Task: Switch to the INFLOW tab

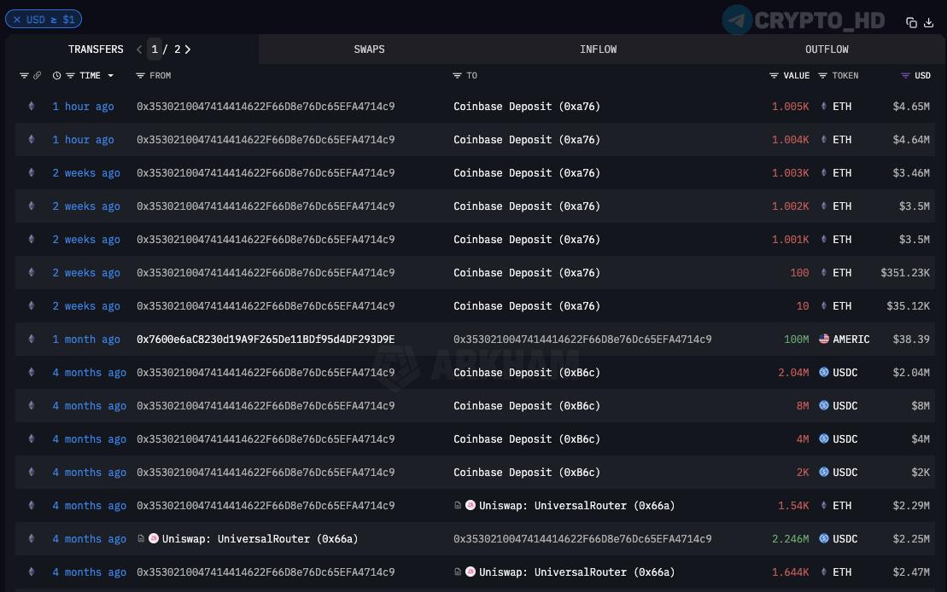Action: (598, 49)
